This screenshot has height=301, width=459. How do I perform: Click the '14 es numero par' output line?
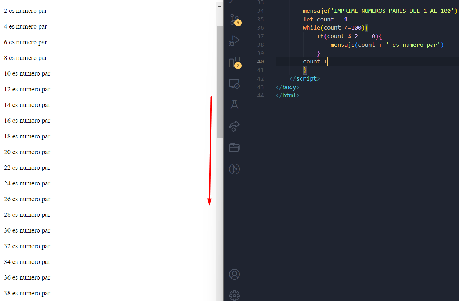coord(27,105)
